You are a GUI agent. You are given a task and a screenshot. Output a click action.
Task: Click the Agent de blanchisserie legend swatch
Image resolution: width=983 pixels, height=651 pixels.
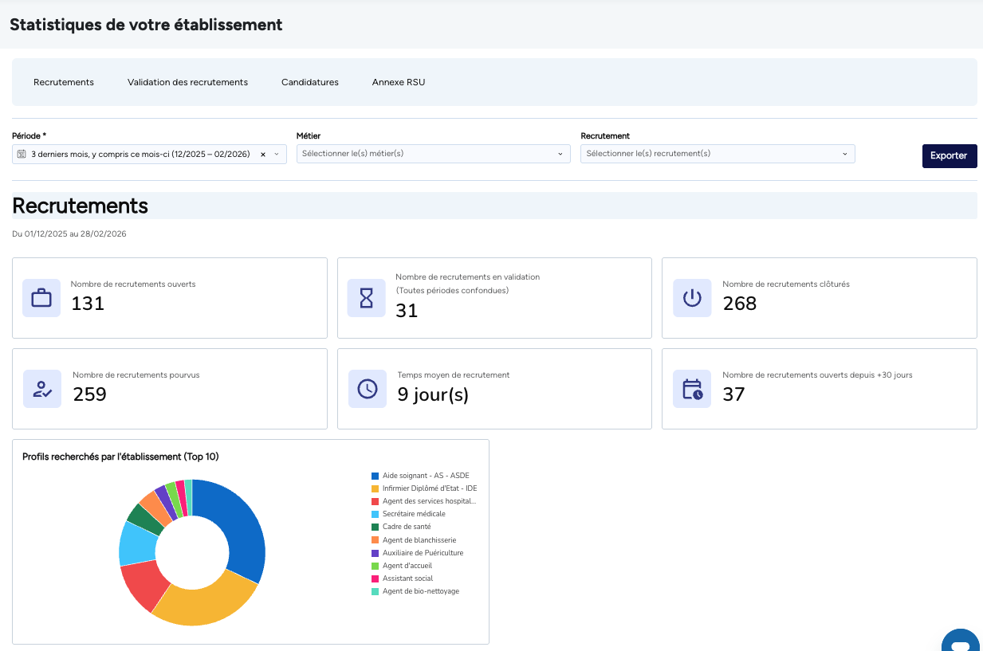click(375, 540)
